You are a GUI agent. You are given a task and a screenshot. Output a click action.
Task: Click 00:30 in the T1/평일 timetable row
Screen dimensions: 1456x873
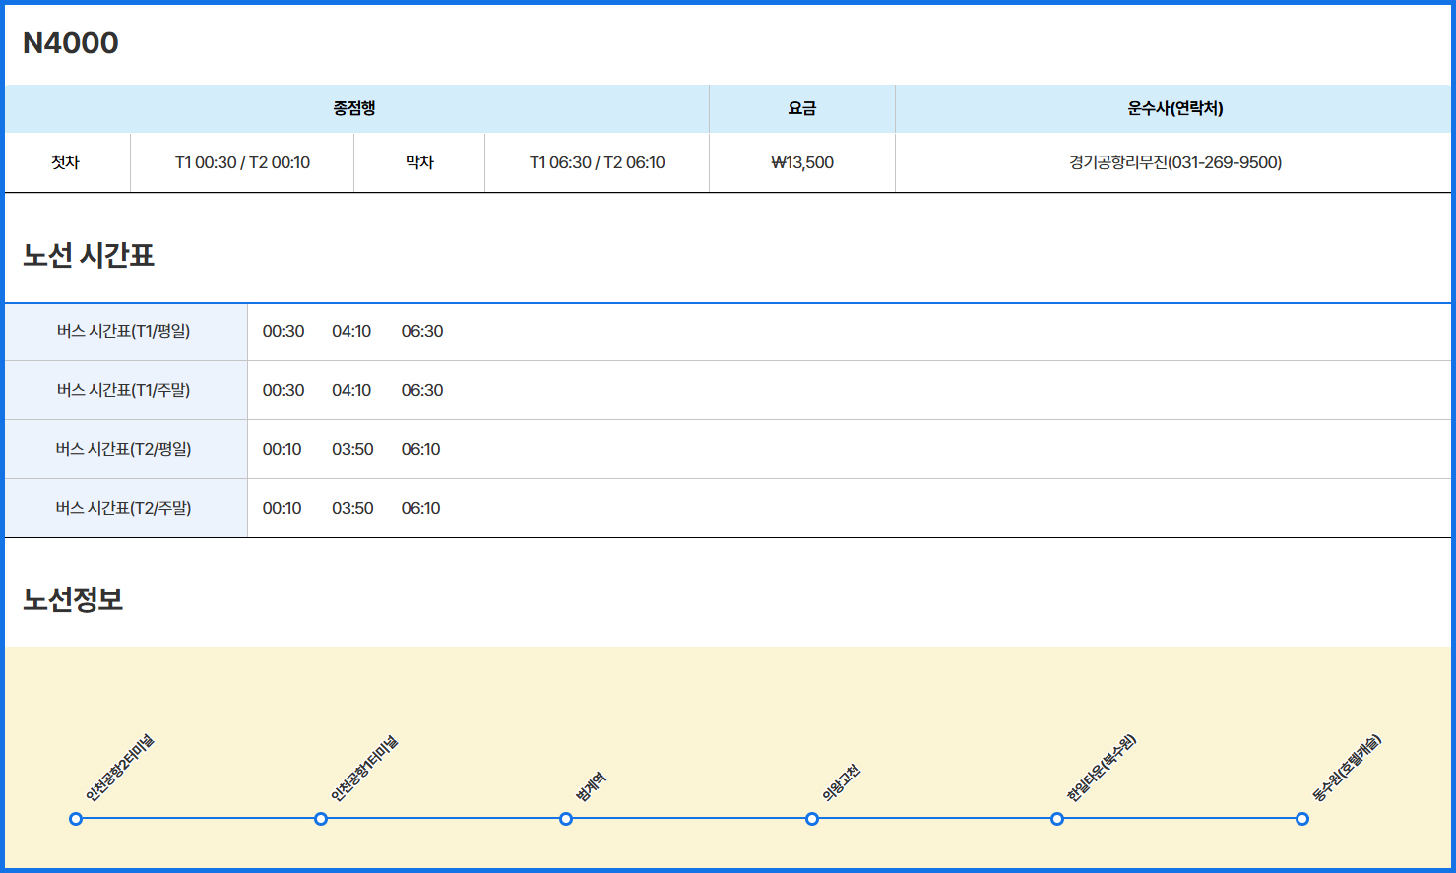[284, 332]
